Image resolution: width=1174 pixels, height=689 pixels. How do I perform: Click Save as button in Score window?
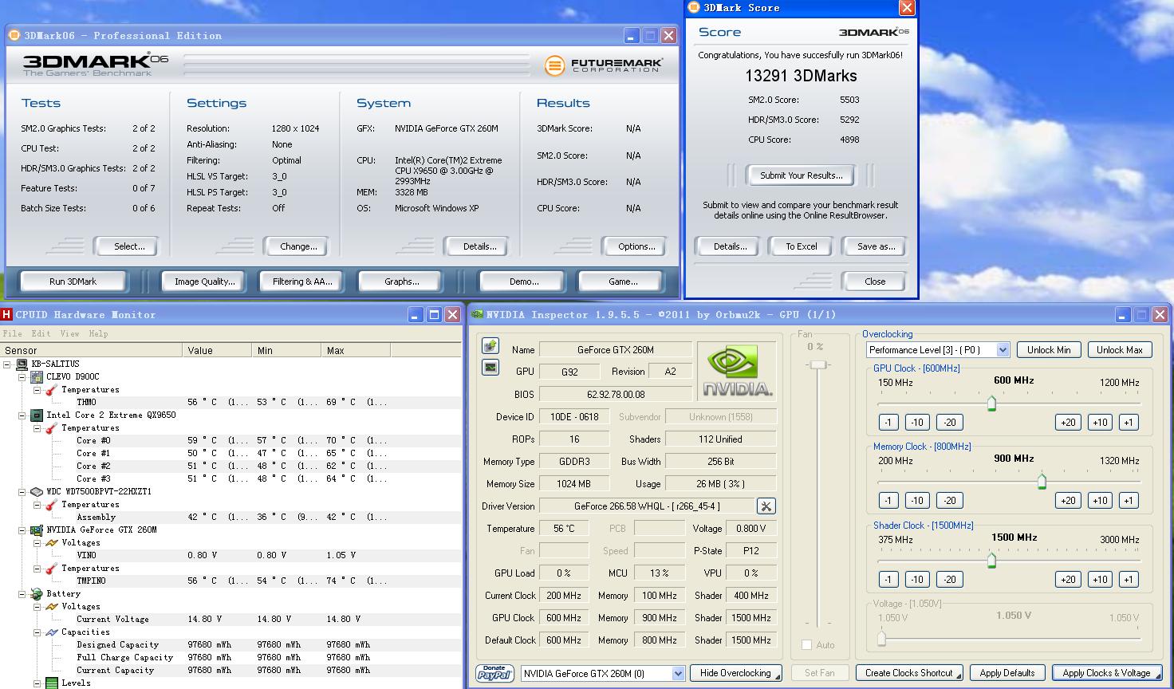coord(876,246)
